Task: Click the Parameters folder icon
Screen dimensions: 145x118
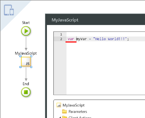Action: [64, 111]
